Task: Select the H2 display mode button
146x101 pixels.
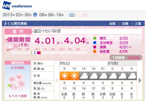Action: [78, 15]
